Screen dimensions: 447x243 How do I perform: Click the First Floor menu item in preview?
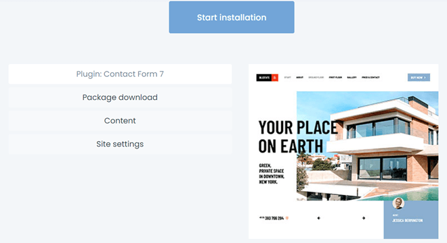[x=335, y=78]
